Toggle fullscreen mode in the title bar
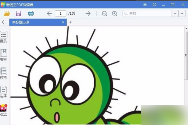Screen dimensions: 188x125 coord(154,5)
